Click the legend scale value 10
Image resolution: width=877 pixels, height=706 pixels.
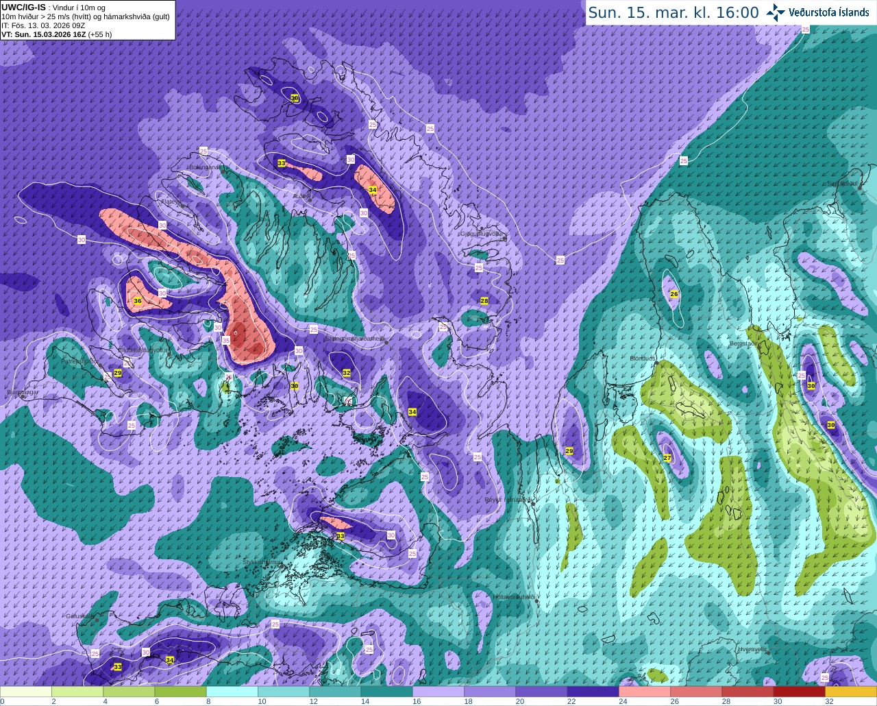point(262,702)
